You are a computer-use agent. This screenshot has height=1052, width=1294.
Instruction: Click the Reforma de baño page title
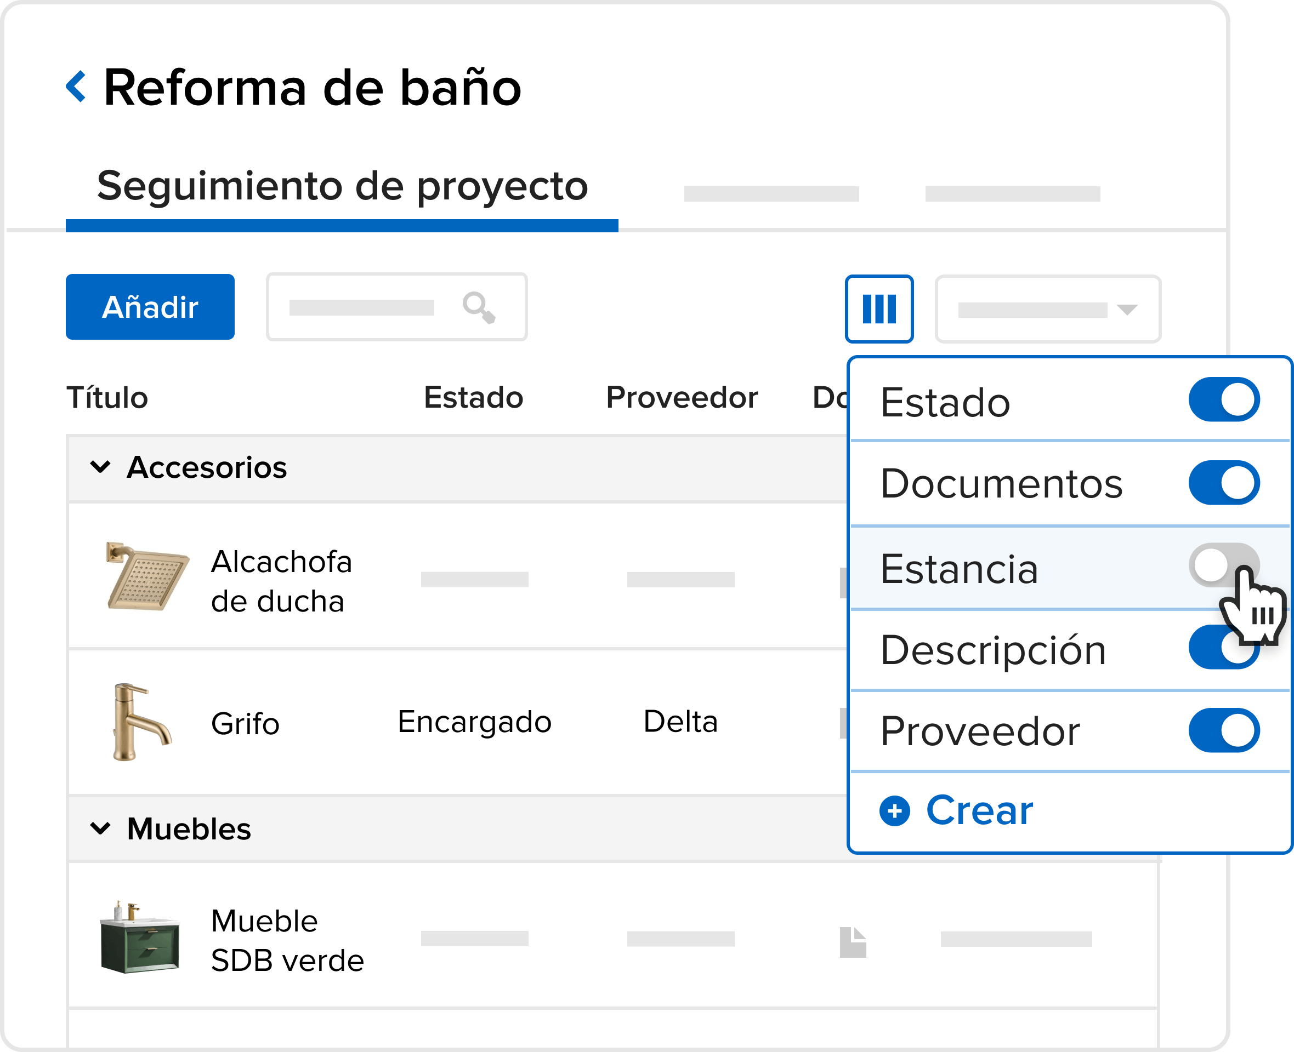pyautogui.click(x=313, y=87)
